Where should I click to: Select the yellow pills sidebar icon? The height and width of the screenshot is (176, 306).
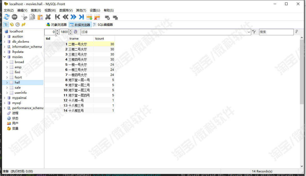(x=23, y=25)
